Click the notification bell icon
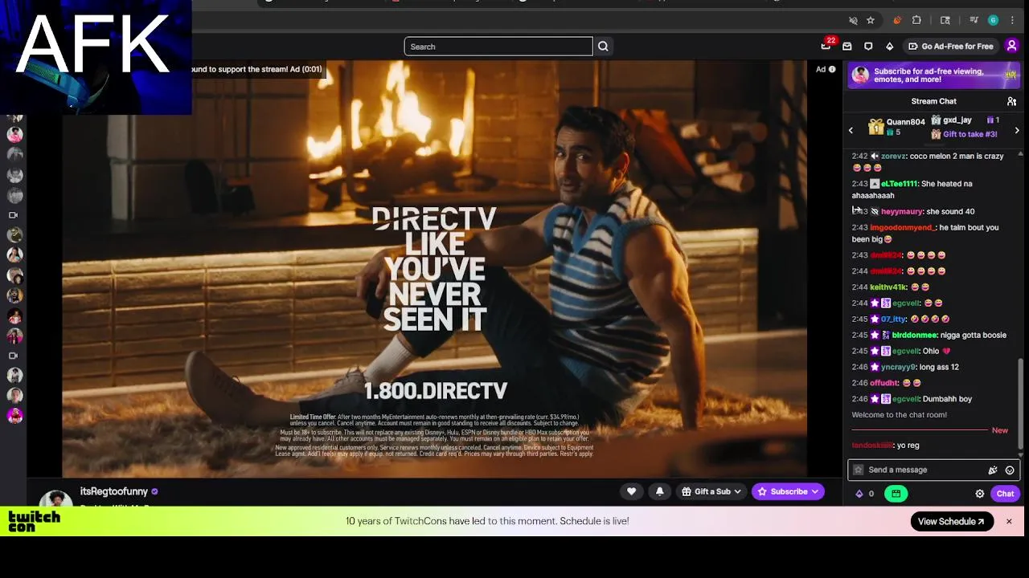Image resolution: width=1029 pixels, height=578 pixels. (x=659, y=491)
